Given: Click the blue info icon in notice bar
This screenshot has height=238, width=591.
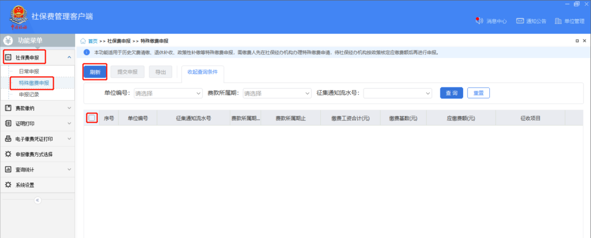Looking at the screenshot, I should [86, 53].
